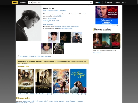Open The Two Towers poster
This screenshot has height=103, width=138.
pyautogui.click(x=43, y=81)
